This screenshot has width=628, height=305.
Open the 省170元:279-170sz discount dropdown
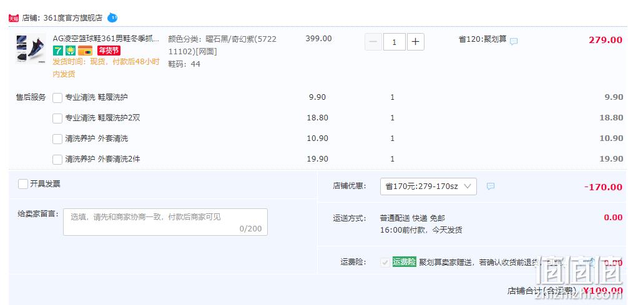coord(428,186)
